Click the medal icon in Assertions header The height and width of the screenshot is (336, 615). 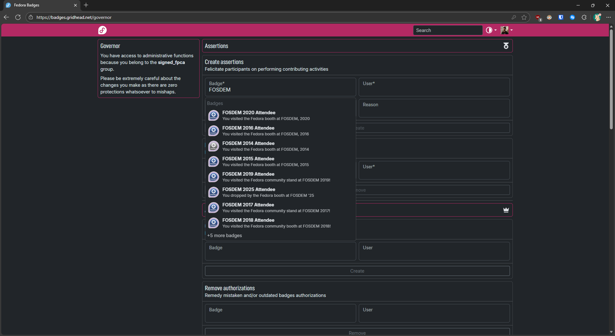point(506,46)
